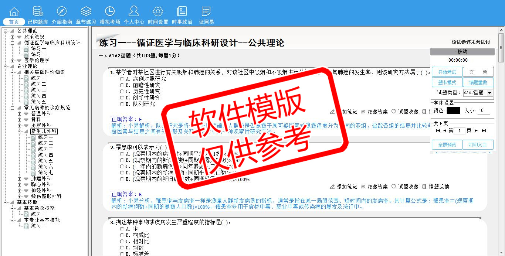The width and height of the screenshot is (505, 256).
Task: Select option A 率 in question 3
Action: click(x=122, y=229)
